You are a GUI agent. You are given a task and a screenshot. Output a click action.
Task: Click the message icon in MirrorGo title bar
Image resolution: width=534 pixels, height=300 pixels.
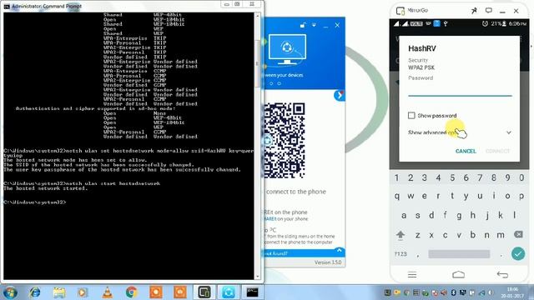tap(489, 11)
